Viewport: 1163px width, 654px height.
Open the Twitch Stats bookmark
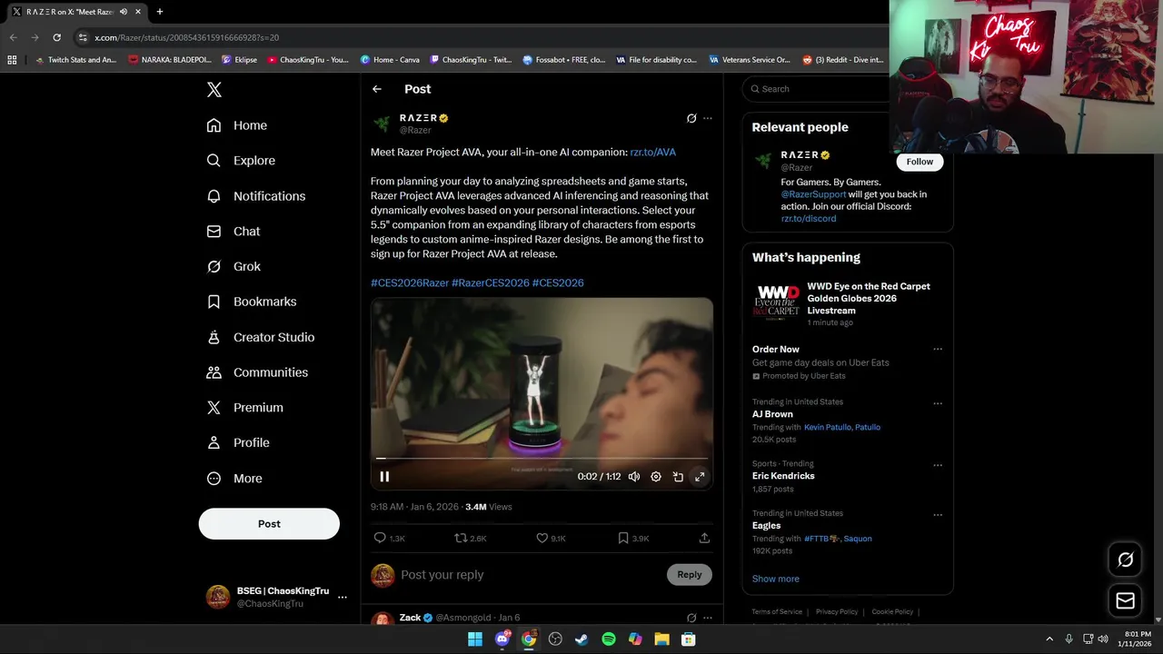point(75,60)
